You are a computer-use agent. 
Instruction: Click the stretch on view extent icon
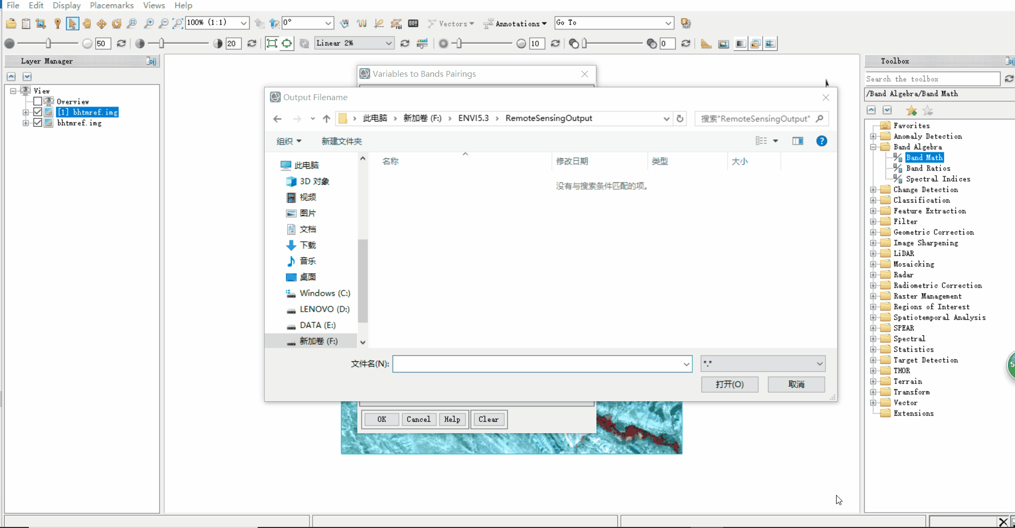click(x=287, y=43)
